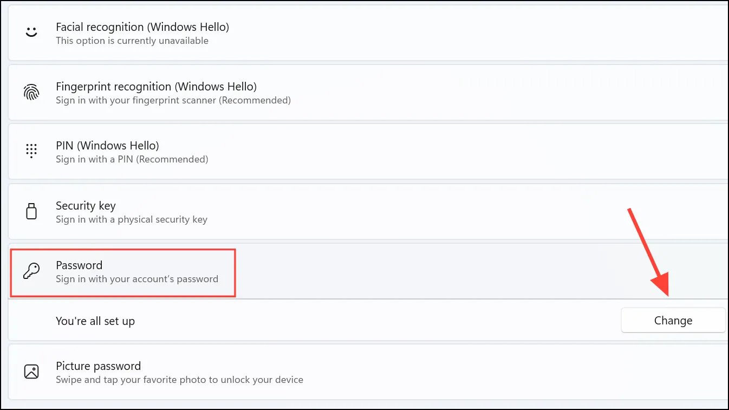Viewport: 729px width, 410px height.
Task: Expand Facial recognition (Windows Hello) option
Action: pos(368,33)
